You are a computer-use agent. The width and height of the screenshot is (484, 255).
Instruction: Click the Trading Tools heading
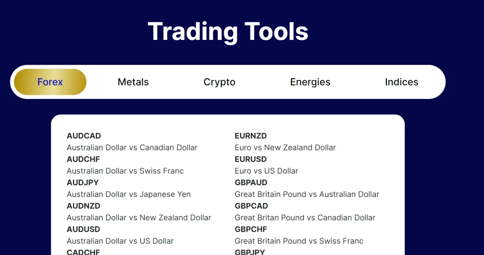(x=228, y=31)
